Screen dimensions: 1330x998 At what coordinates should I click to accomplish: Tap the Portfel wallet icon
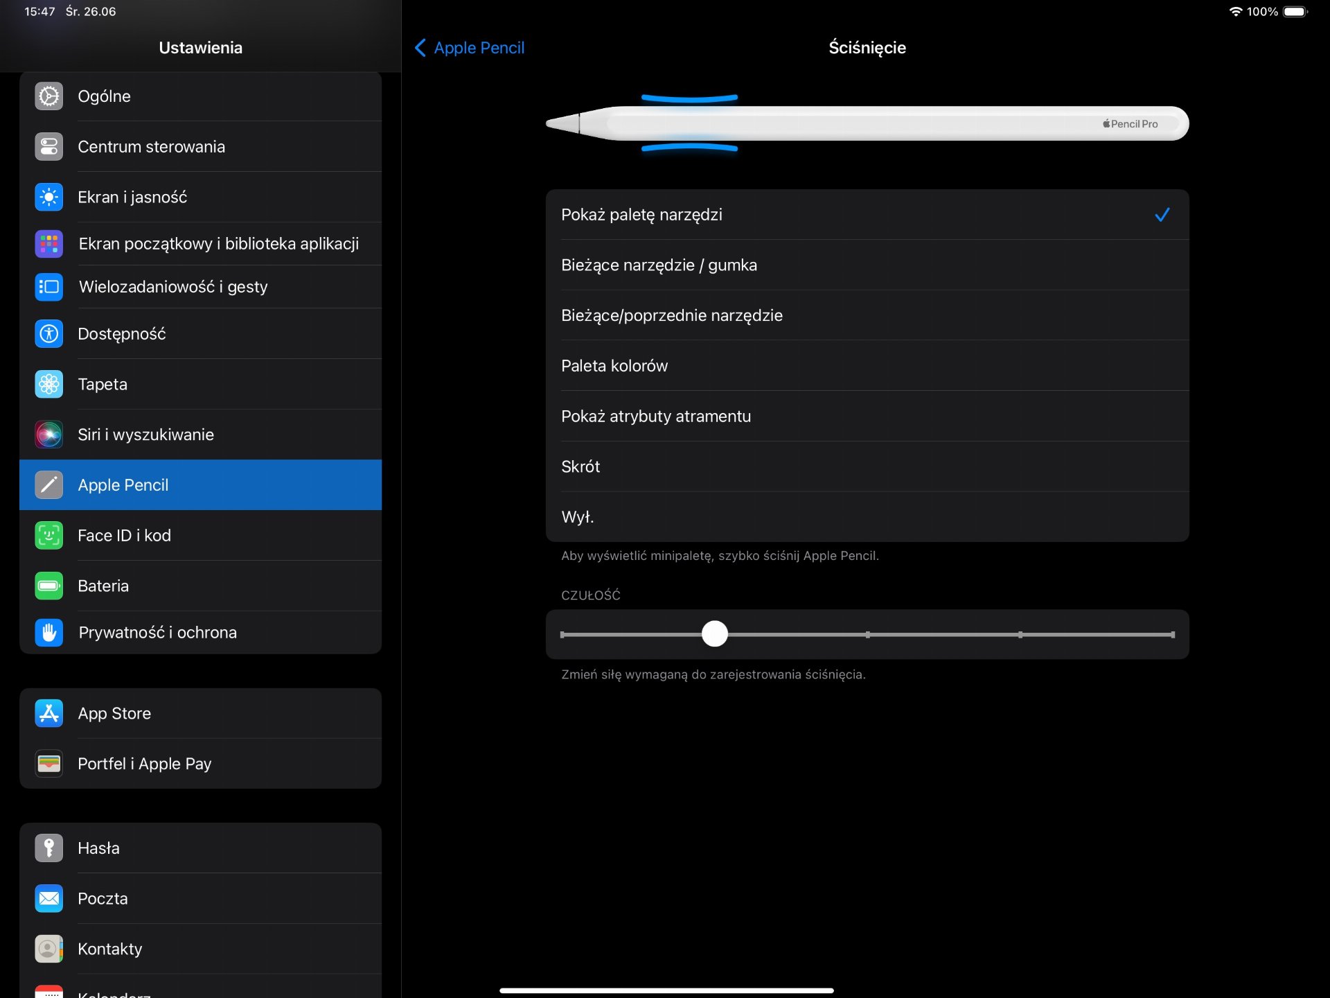(x=48, y=764)
